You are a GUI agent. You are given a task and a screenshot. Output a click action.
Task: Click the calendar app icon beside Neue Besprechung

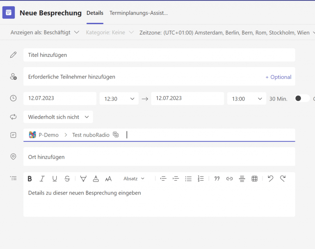coord(9,12)
